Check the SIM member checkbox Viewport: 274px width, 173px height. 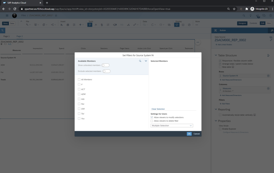pyautogui.click(x=79, y=109)
